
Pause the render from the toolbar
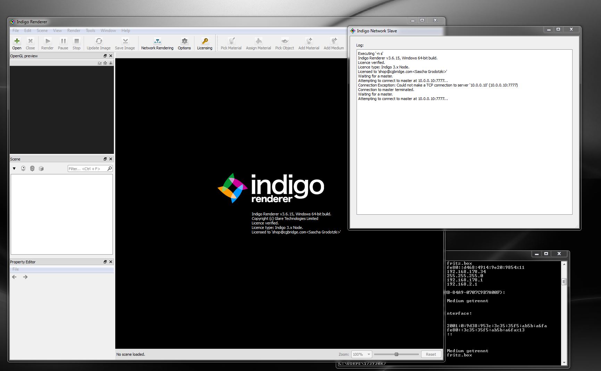click(x=63, y=44)
